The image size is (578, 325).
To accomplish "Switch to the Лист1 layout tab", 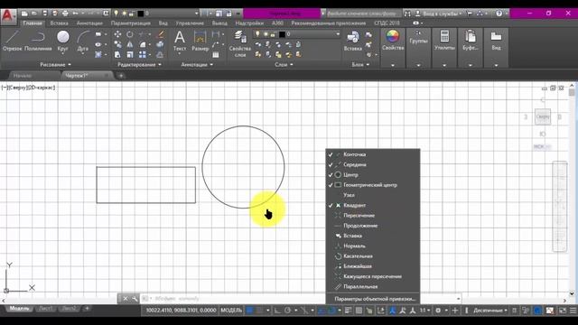I will (46, 309).
